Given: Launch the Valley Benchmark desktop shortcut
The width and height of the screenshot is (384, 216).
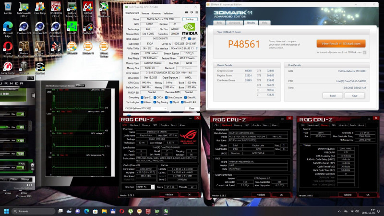Looking at the screenshot, I should [40, 49].
